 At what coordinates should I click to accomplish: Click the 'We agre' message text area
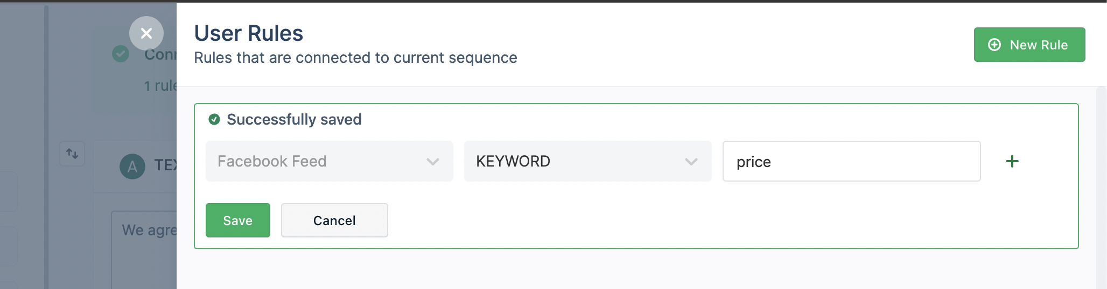pyautogui.click(x=144, y=250)
